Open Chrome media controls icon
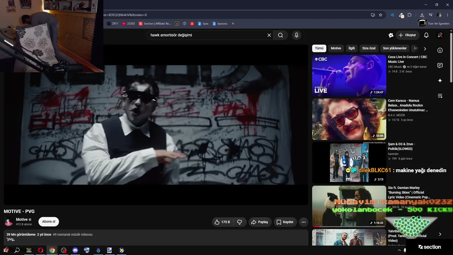The width and height of the screenshot is (453, 255). click(430, 15)
